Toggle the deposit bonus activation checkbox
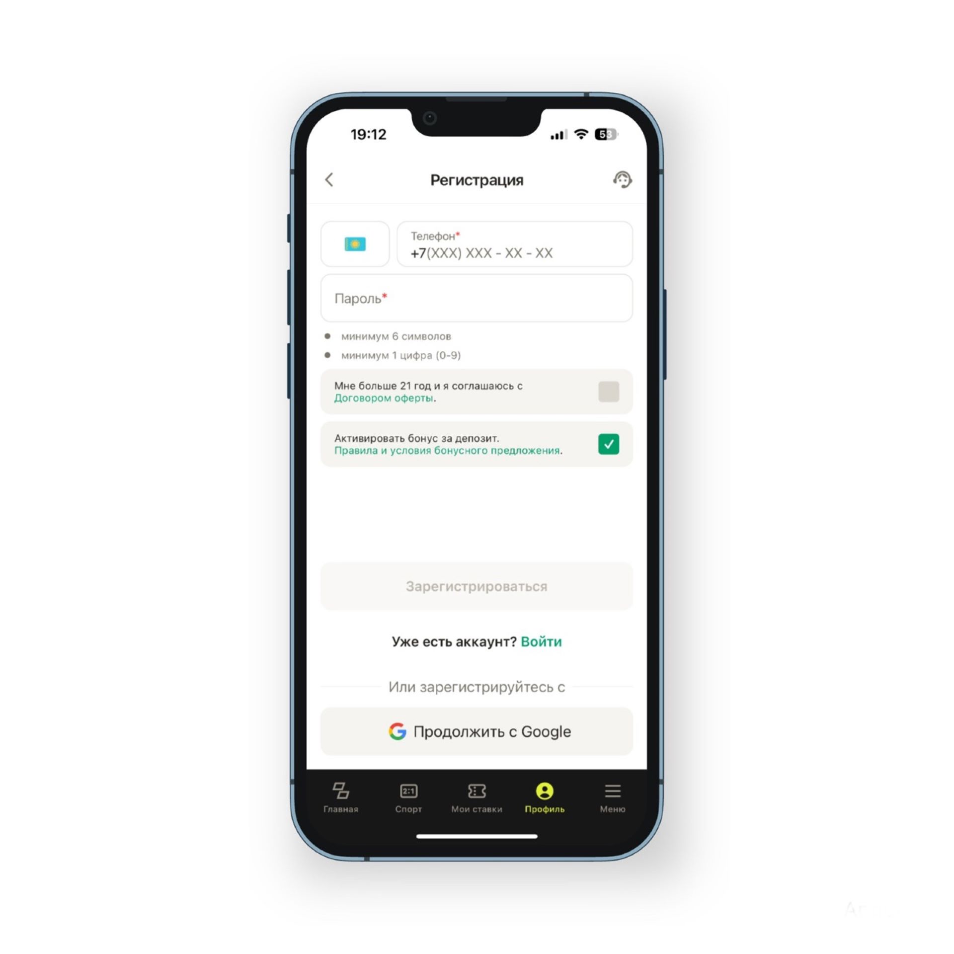 click(609, 444)
